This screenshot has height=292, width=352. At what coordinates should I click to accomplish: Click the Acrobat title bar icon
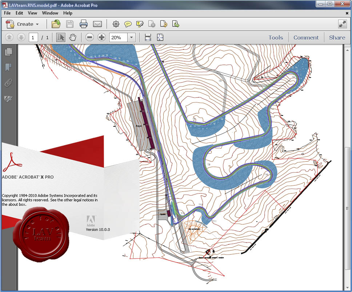tap(5, 5)
